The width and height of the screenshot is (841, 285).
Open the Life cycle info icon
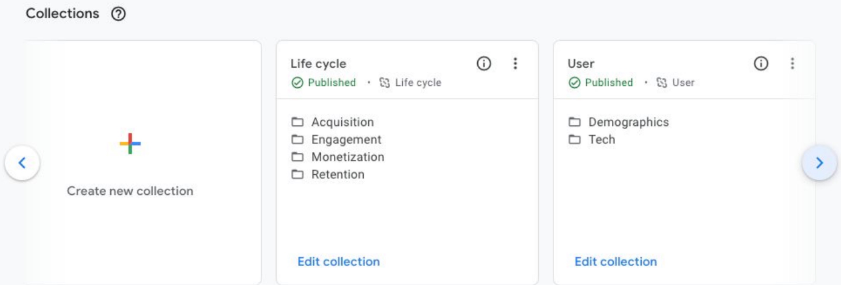click(x=484, y=63)
